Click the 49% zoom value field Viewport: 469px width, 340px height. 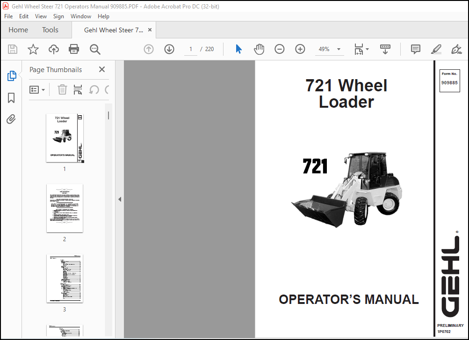tap(324, 49)
